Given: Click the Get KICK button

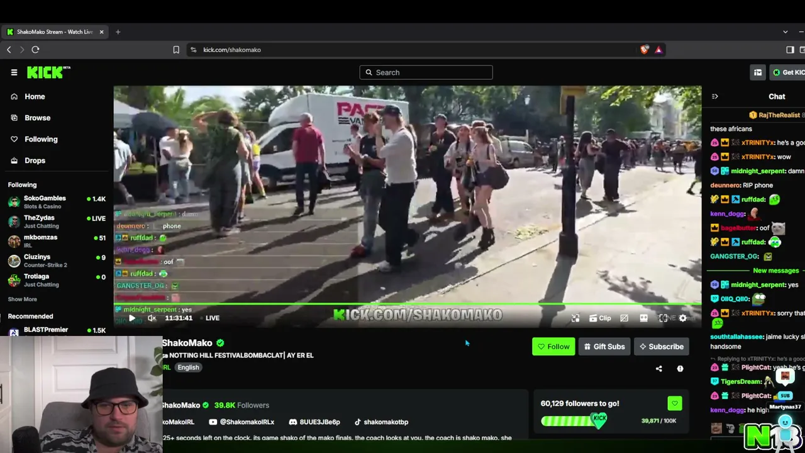Looking at the screenshot, I should coord(788,72).
